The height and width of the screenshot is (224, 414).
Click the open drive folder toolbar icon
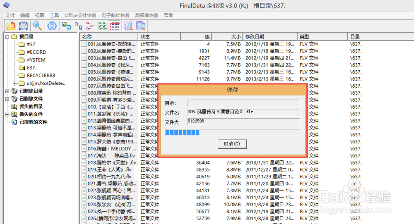pyautogui.click(x=11, y=26)
